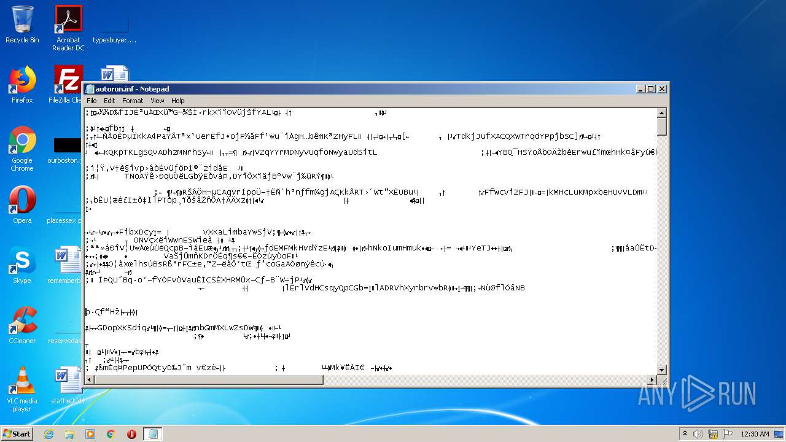This screenshot has width=786, height=442.
Task: Select the ourboston desktop file icon
Action: 65,150
